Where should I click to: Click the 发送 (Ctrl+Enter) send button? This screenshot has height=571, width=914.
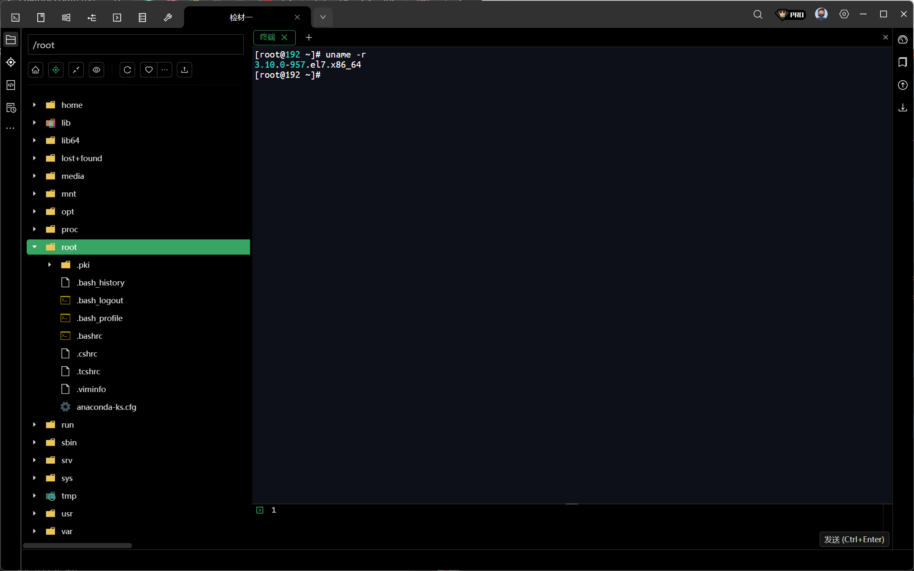point(854,539)
